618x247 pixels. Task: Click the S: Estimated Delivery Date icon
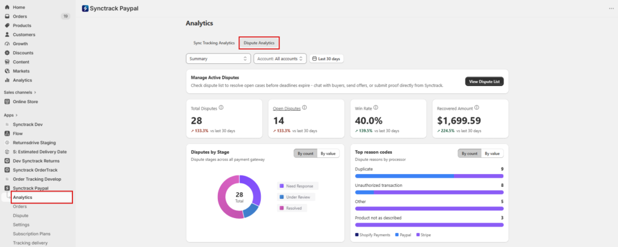tap(7, 151)
